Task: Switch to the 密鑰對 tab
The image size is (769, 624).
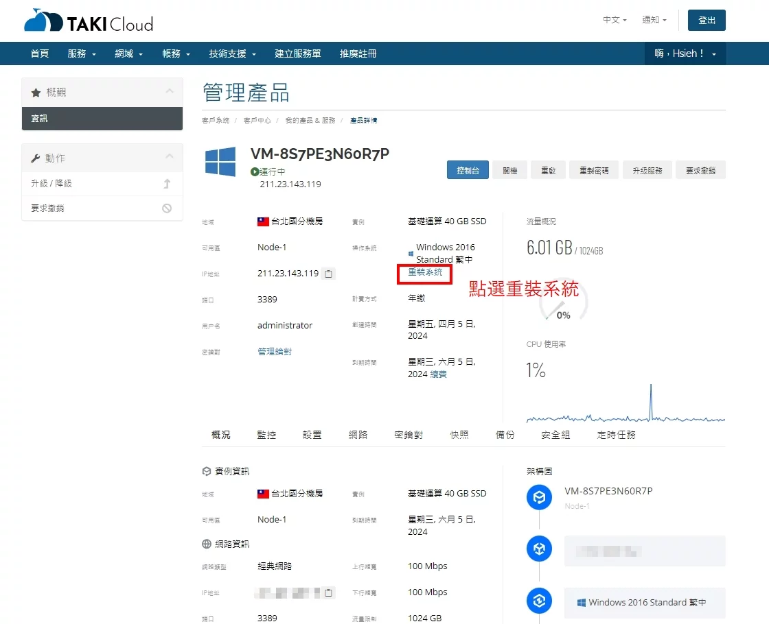Action: [409, 435]
